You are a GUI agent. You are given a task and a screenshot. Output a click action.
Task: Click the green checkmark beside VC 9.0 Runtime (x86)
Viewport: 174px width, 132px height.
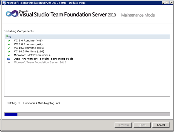9,40
